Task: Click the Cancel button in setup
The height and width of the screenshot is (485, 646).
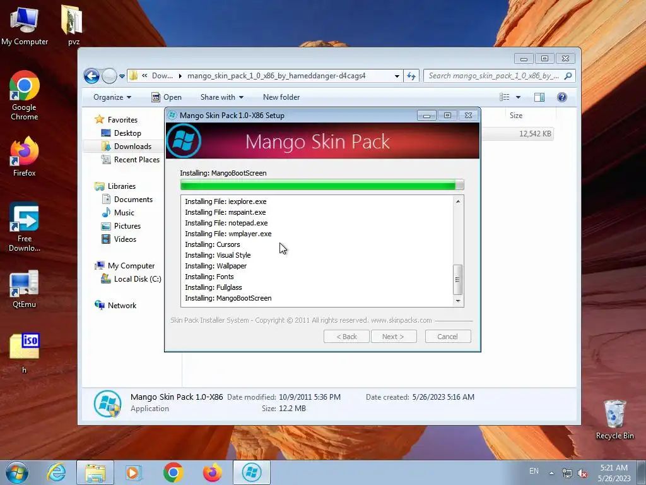Action: coord(447,337)
